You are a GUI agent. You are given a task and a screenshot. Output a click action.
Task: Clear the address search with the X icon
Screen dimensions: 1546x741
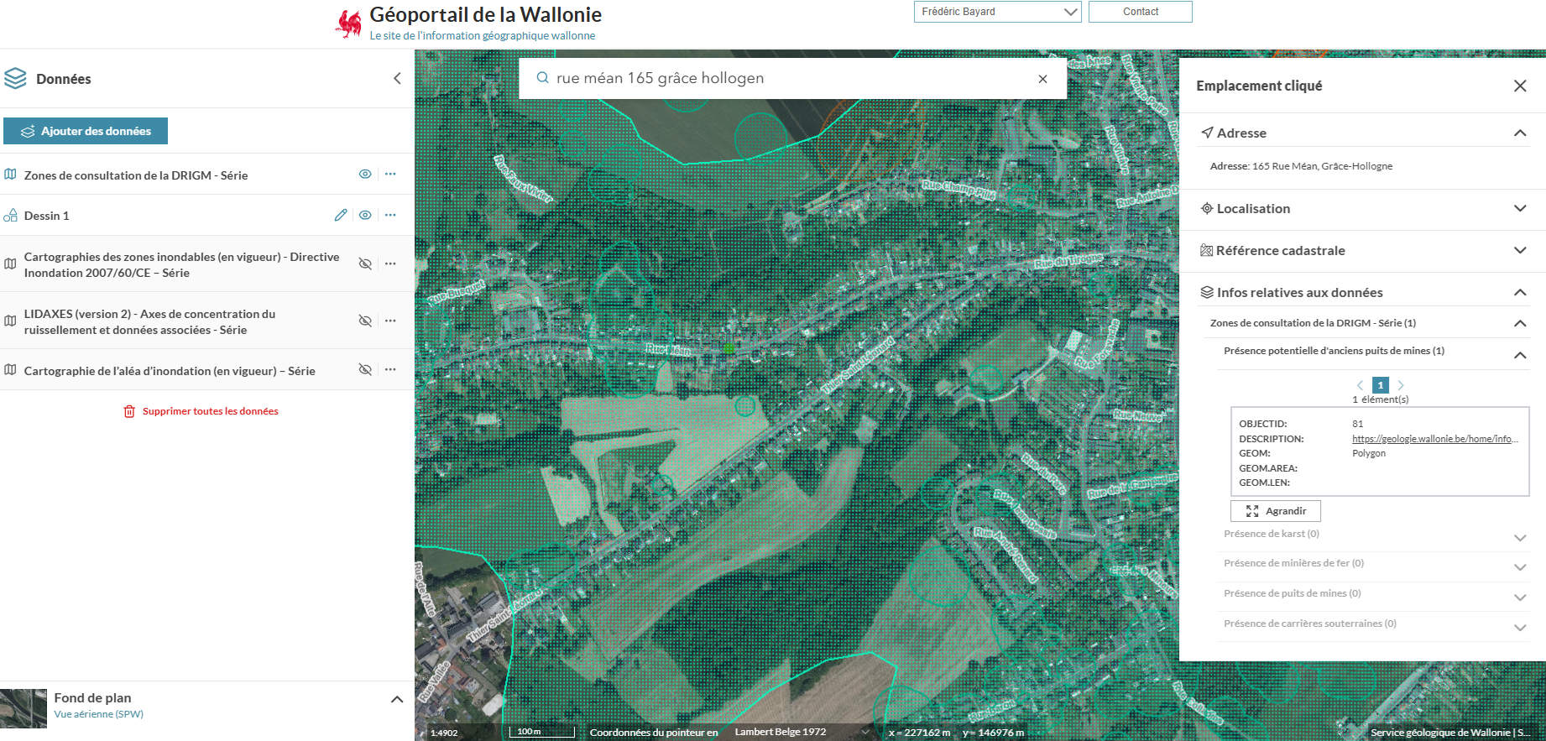click(x=1042, y=79)
